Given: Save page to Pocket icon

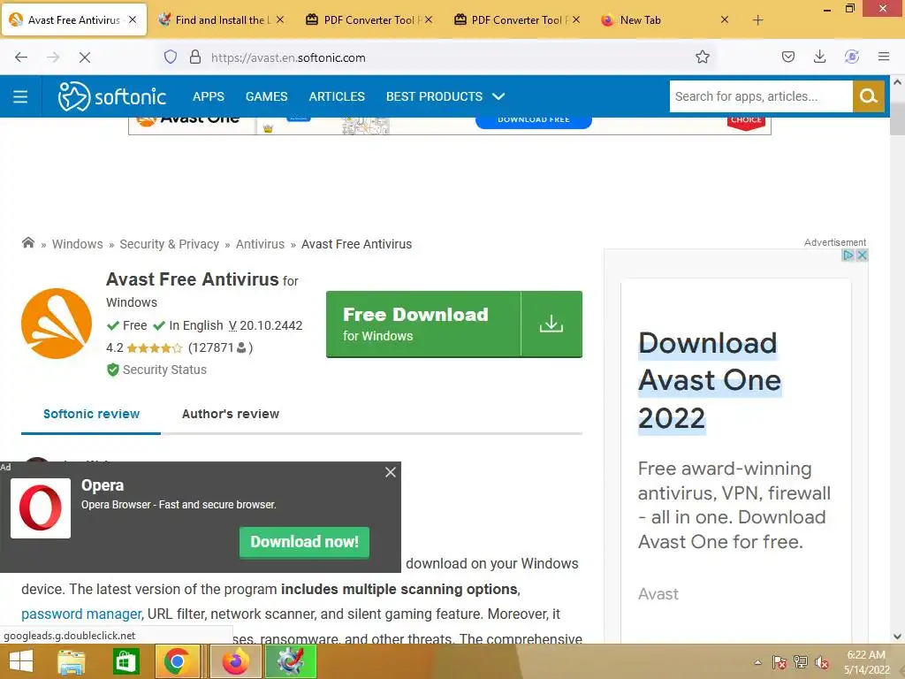Looking at the screenshot, I should coord(788,57).
